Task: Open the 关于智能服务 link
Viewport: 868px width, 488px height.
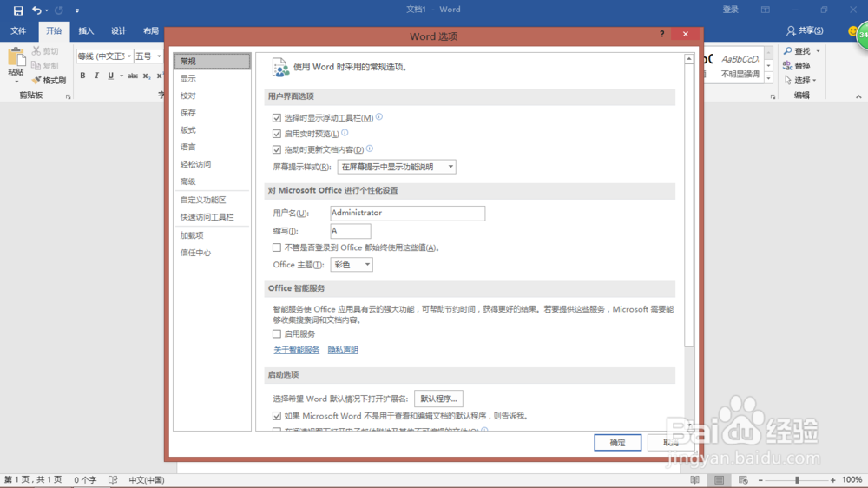Action: pos(297,350)
